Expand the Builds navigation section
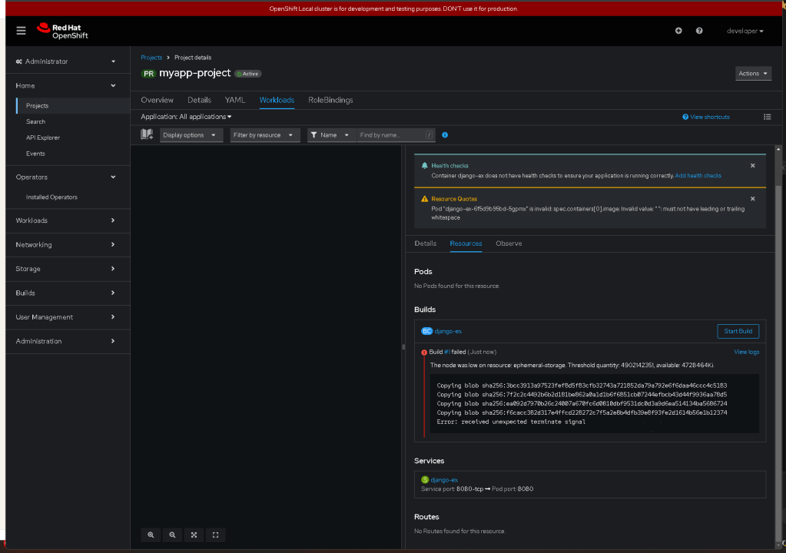Screen dimensions: 786x553 click(65, 293)
